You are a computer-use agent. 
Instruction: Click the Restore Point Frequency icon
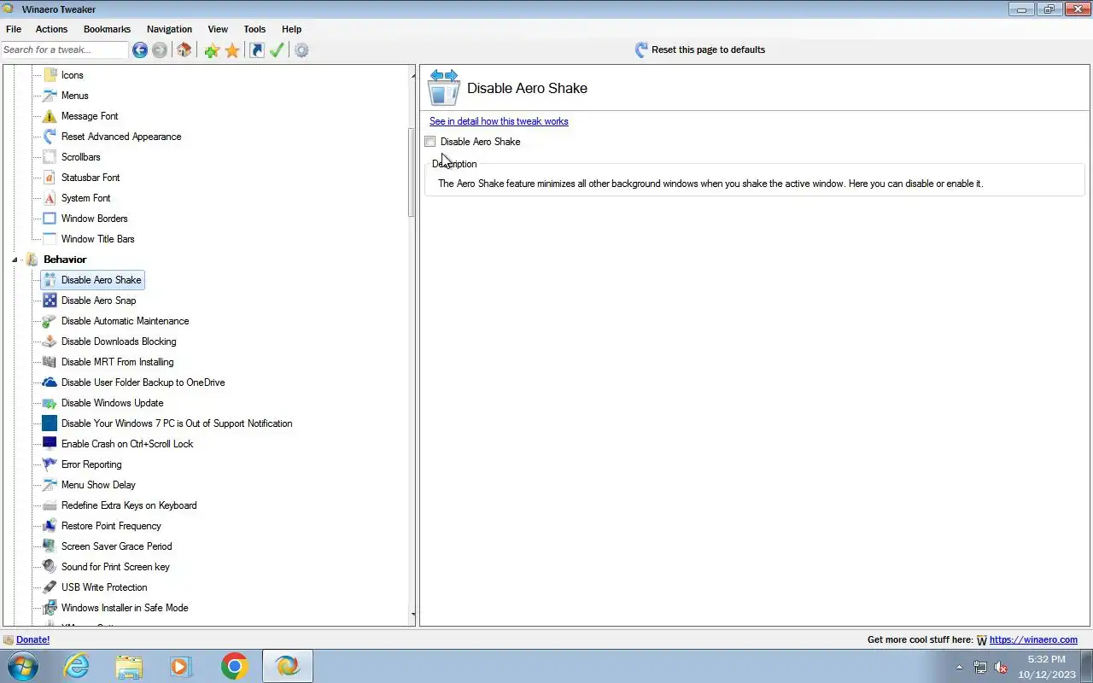(50, 526)
